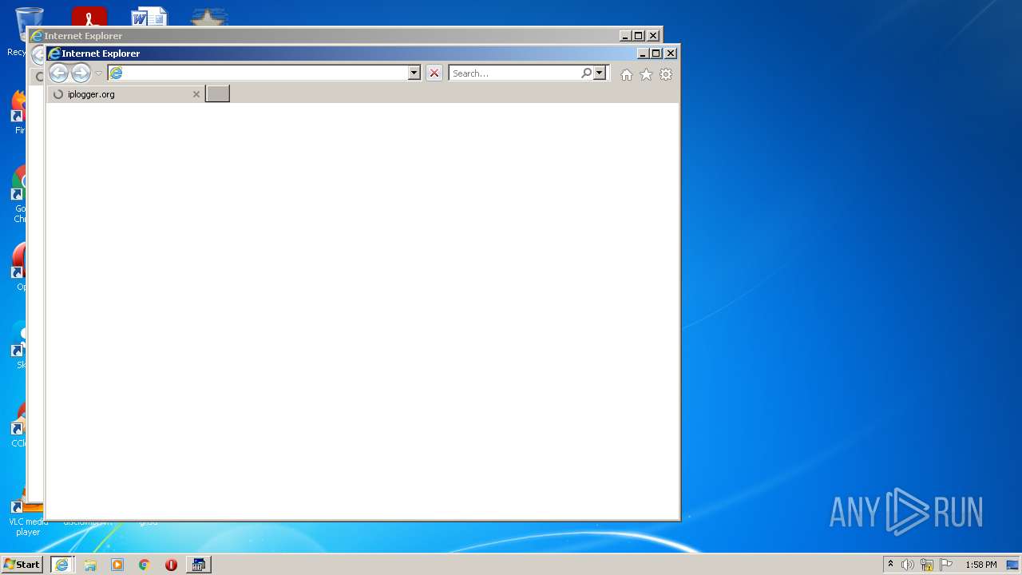1022x575 pixels.
Task: Click the address bar field
Action: pyautogui.click(x=258, y=73)
